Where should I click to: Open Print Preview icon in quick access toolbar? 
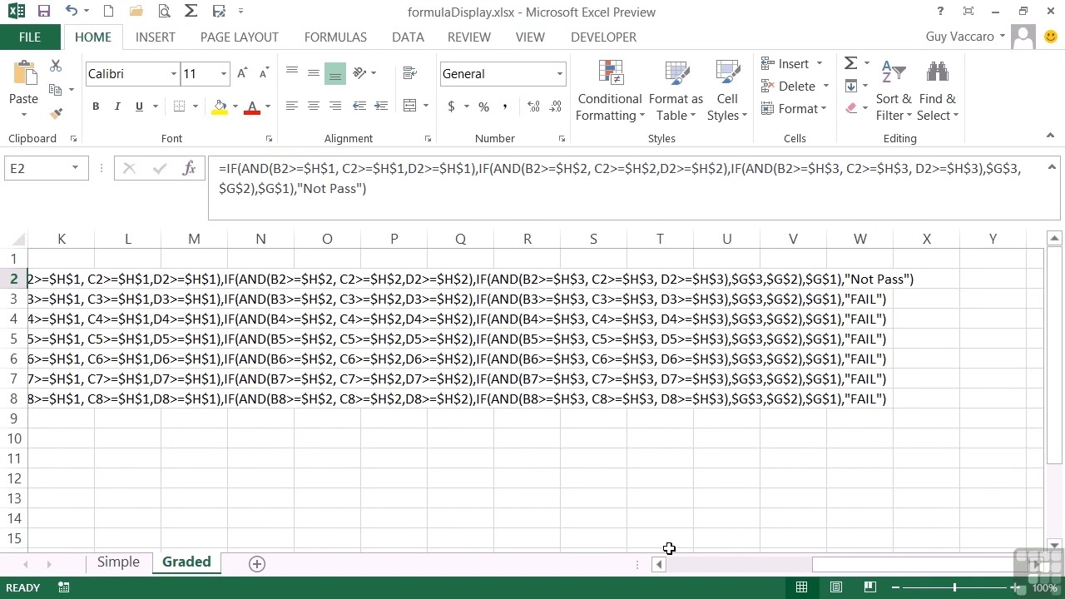(x=165, y=12)
